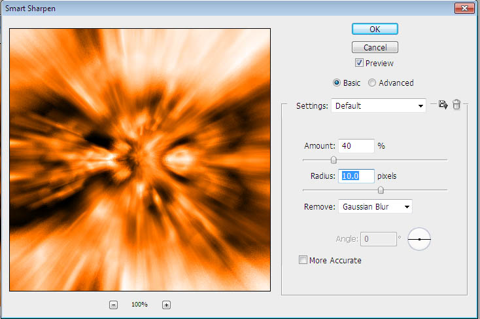Click the Radius slider handle
This screenshot has height=319, width=480.
pos(381,190)
